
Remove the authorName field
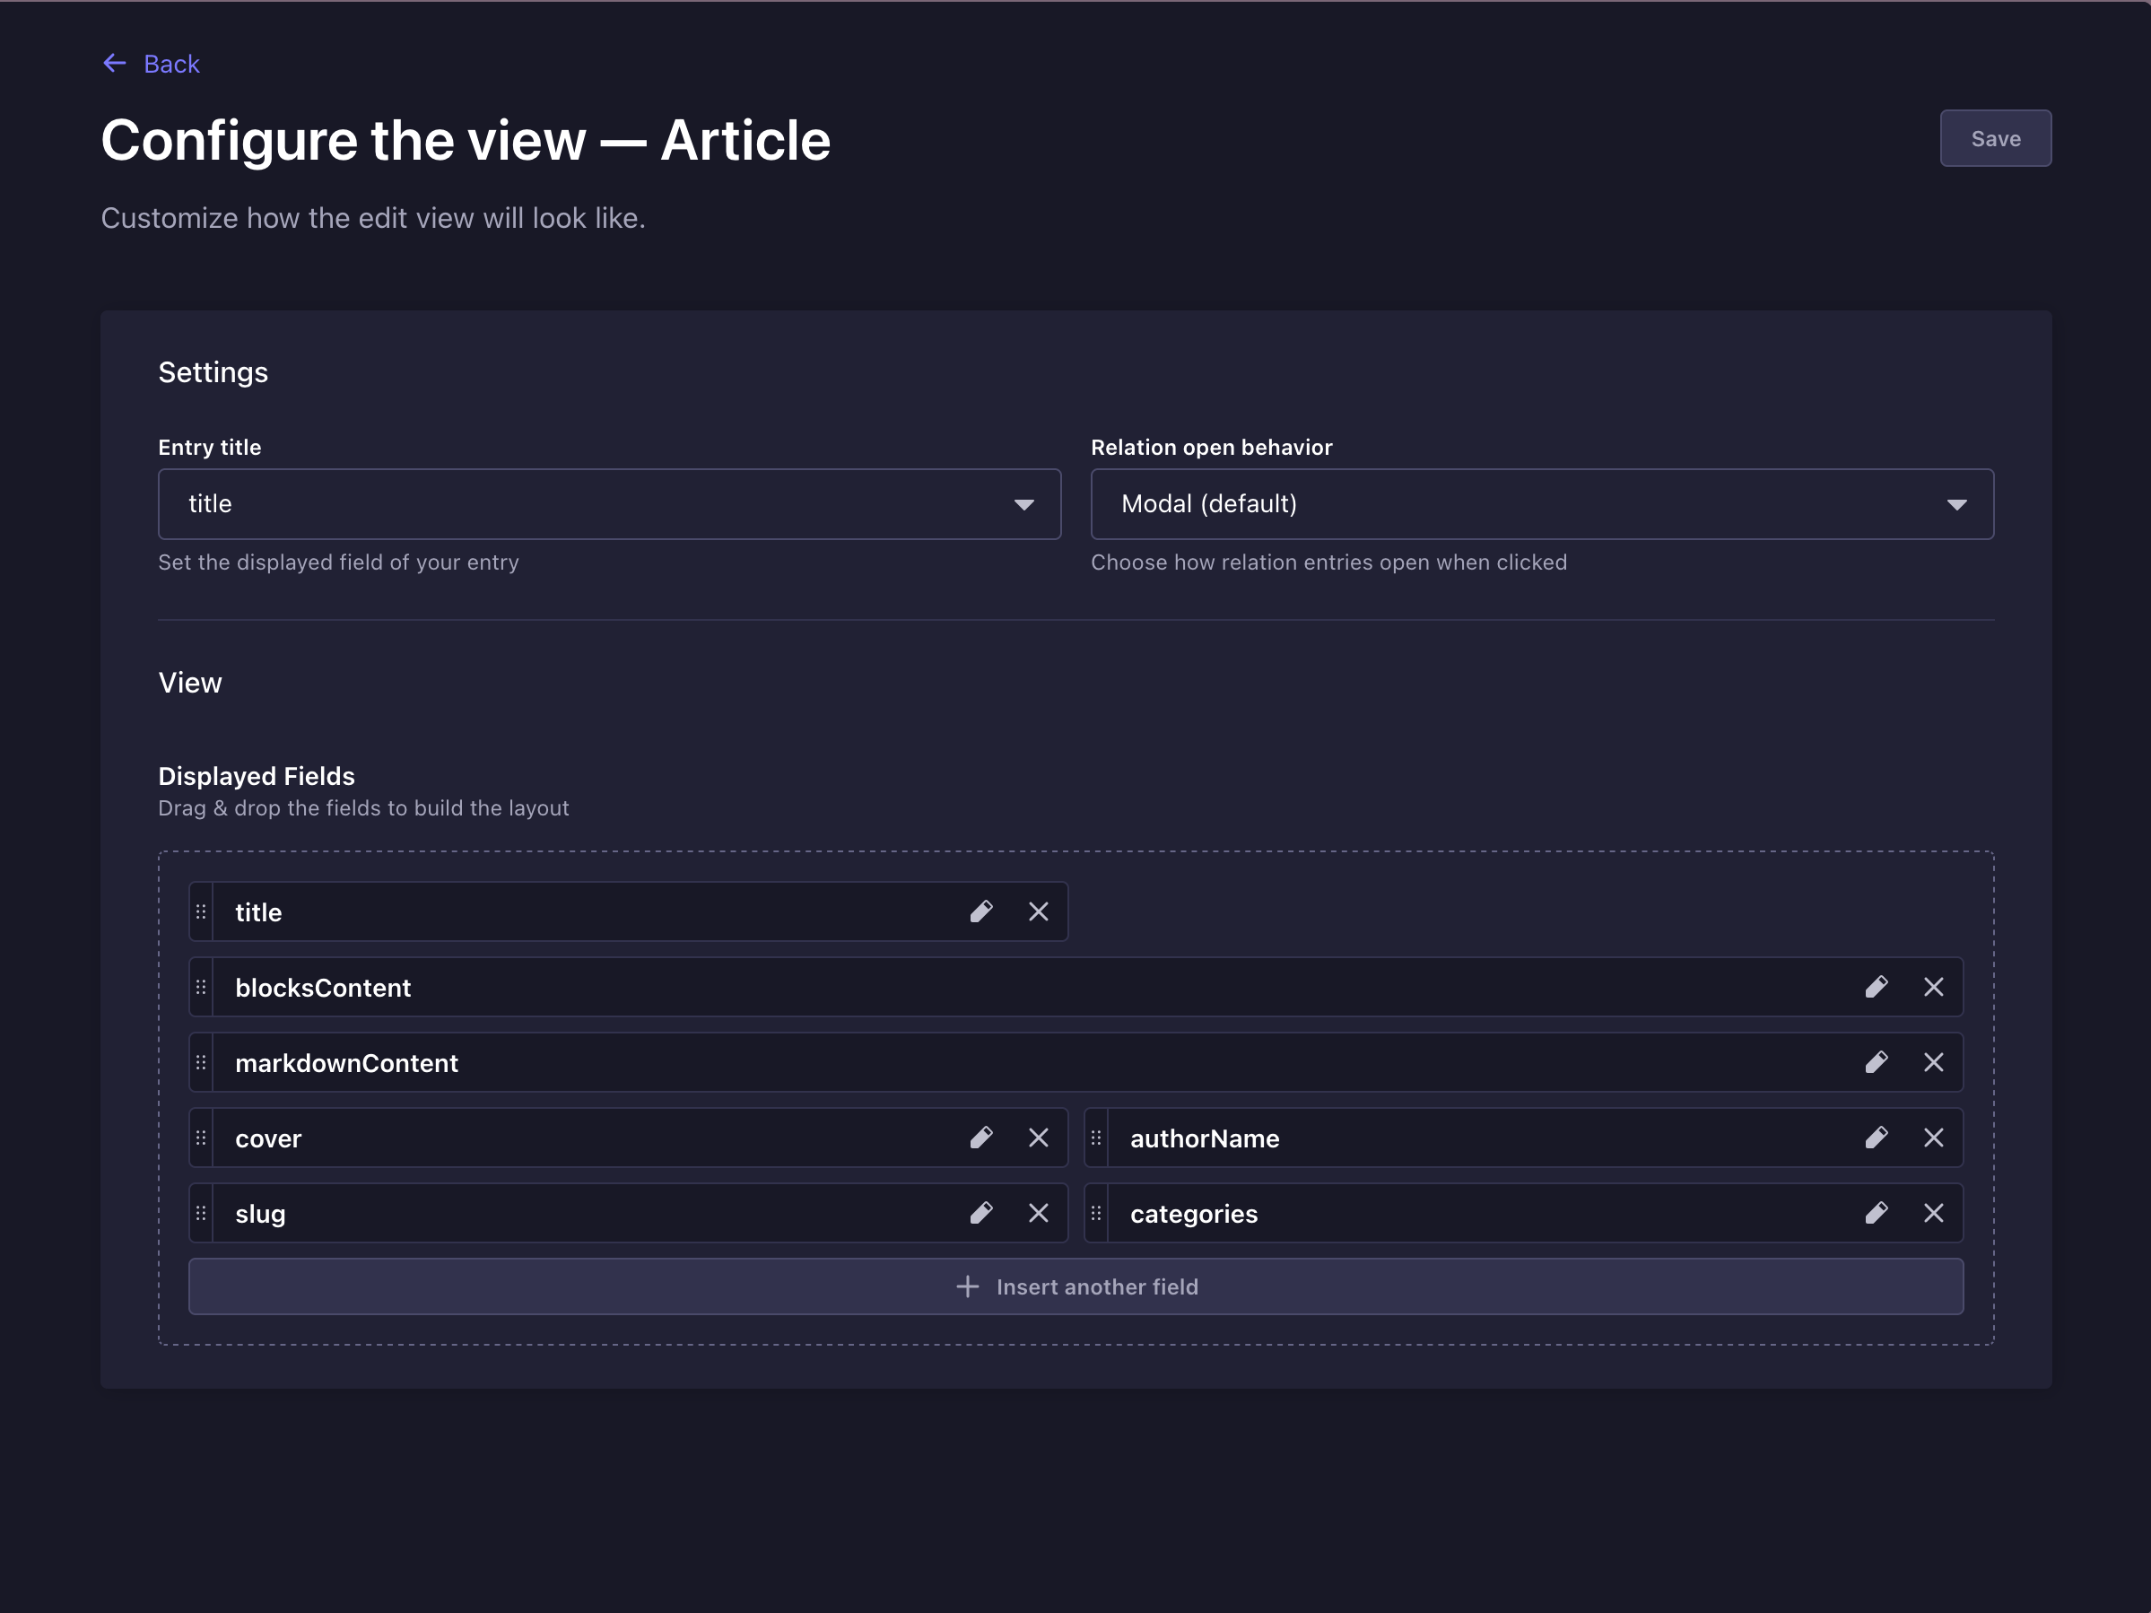1934,1138
